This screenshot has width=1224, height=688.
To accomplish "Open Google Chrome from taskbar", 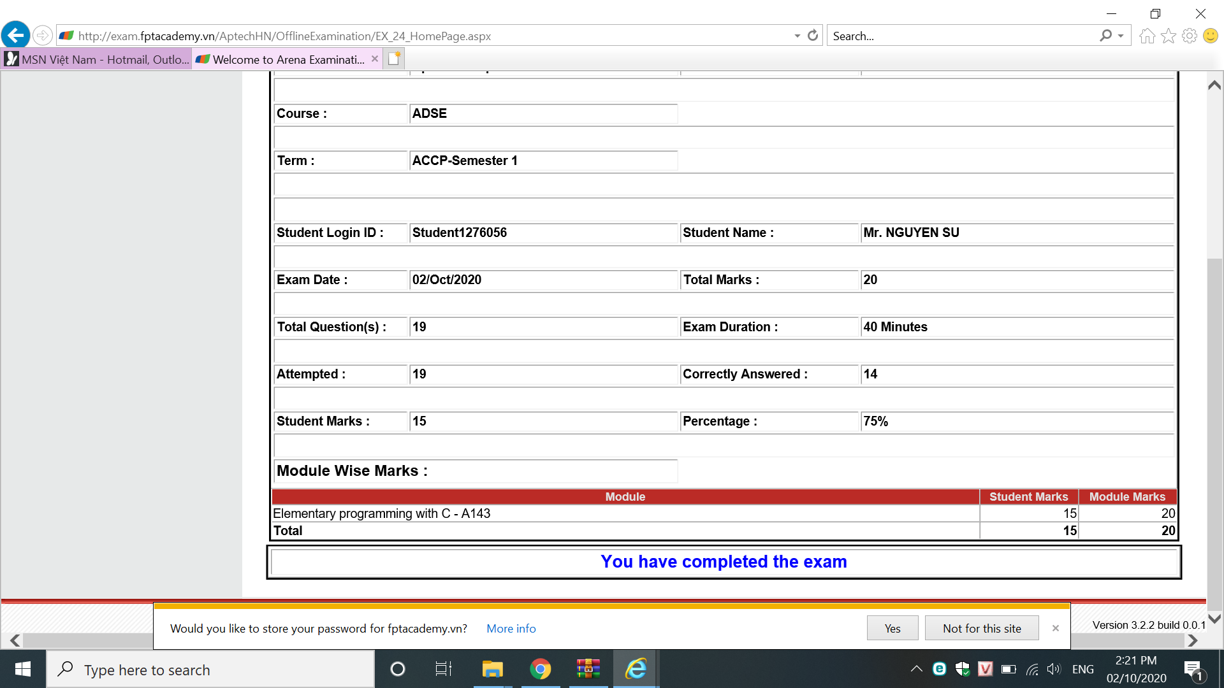I will 540,669.
